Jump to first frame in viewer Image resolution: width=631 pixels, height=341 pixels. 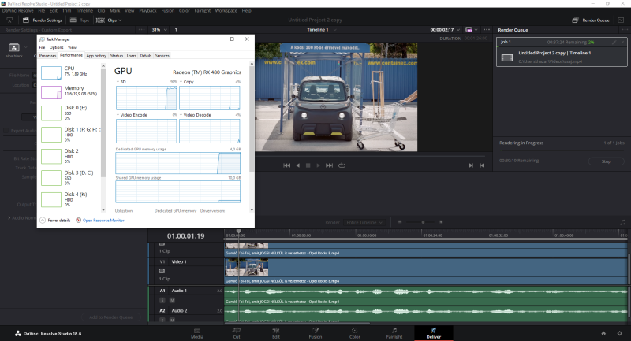point(286,165)
